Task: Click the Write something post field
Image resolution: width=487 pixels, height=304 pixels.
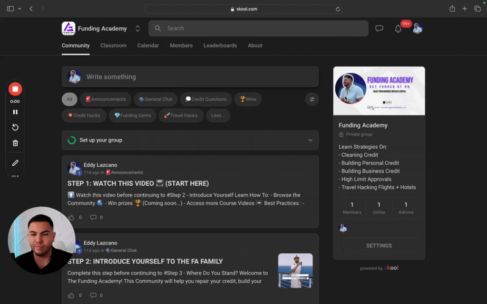Action: [x=190, y=76]
